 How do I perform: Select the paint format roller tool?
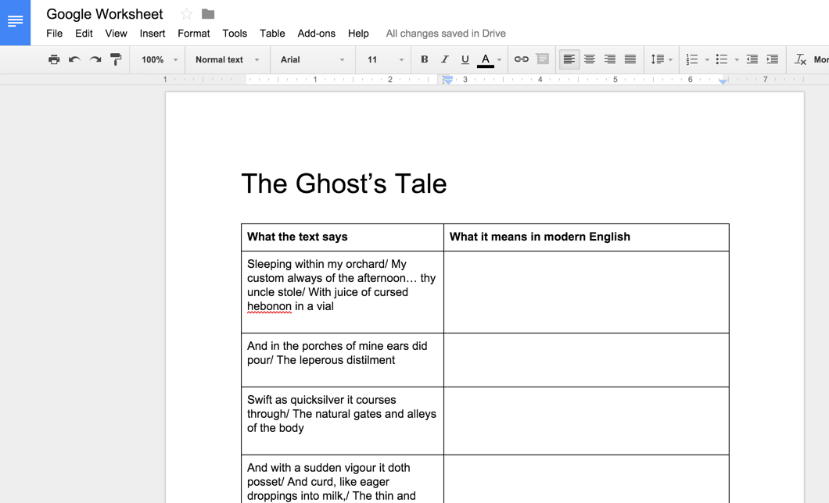point(115,59)
